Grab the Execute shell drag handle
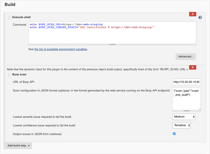This screenshot has width=210, height=154. pyautogui.click(x=9, y=17)
